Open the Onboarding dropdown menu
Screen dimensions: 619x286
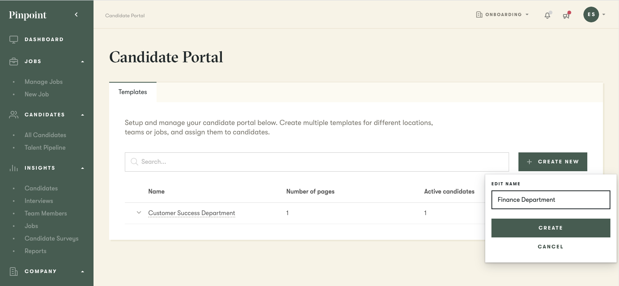click(x=502, y=14)
